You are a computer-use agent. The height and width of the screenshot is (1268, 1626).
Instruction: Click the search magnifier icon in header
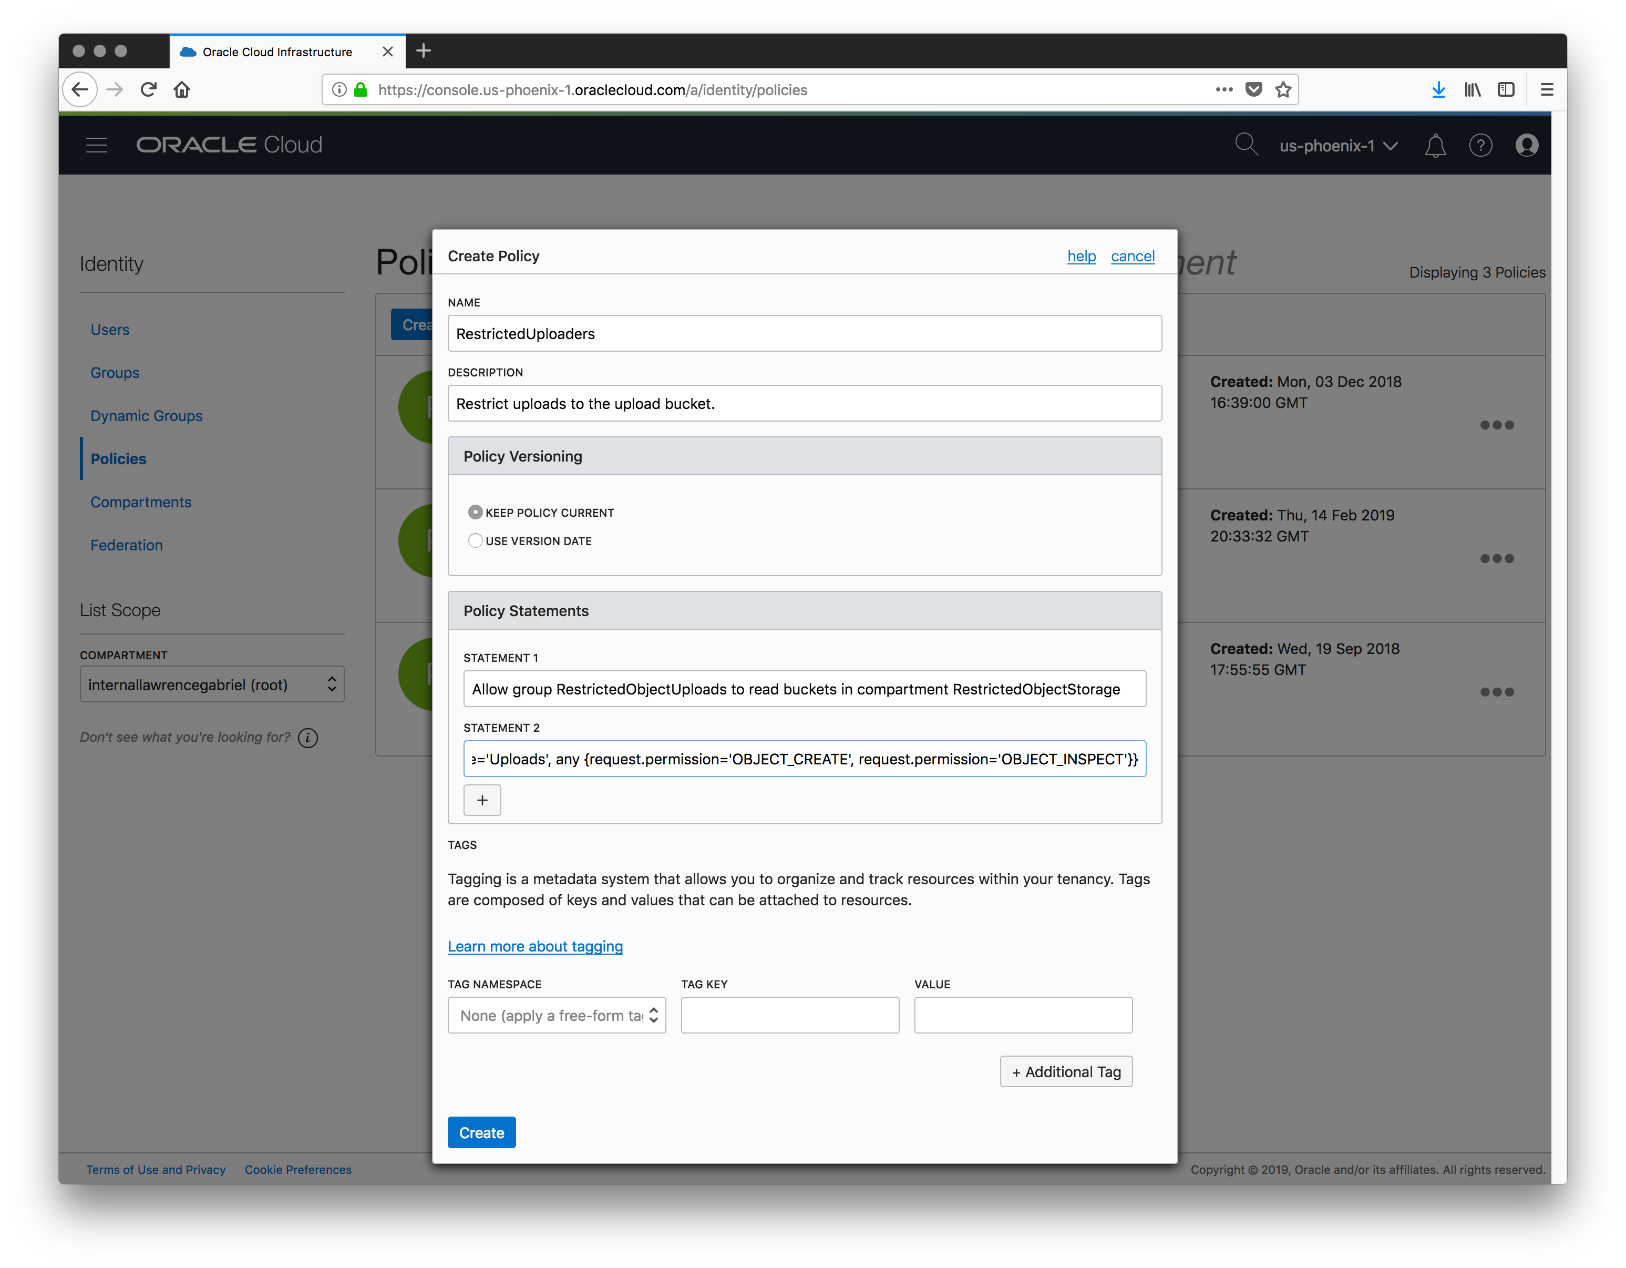click(1246, 145)
